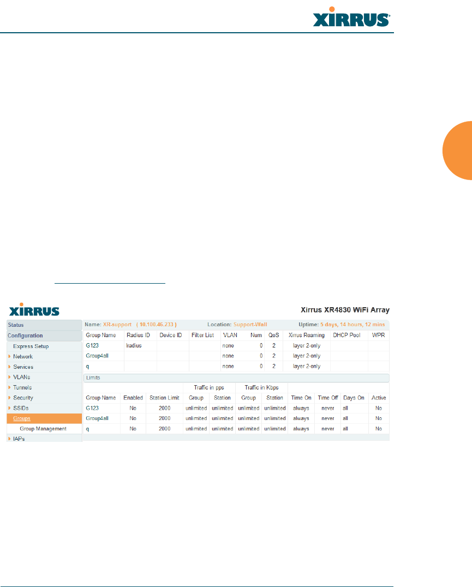Click the WPR column header
This screenshot has width=472, height=587.
pos(379,335)
